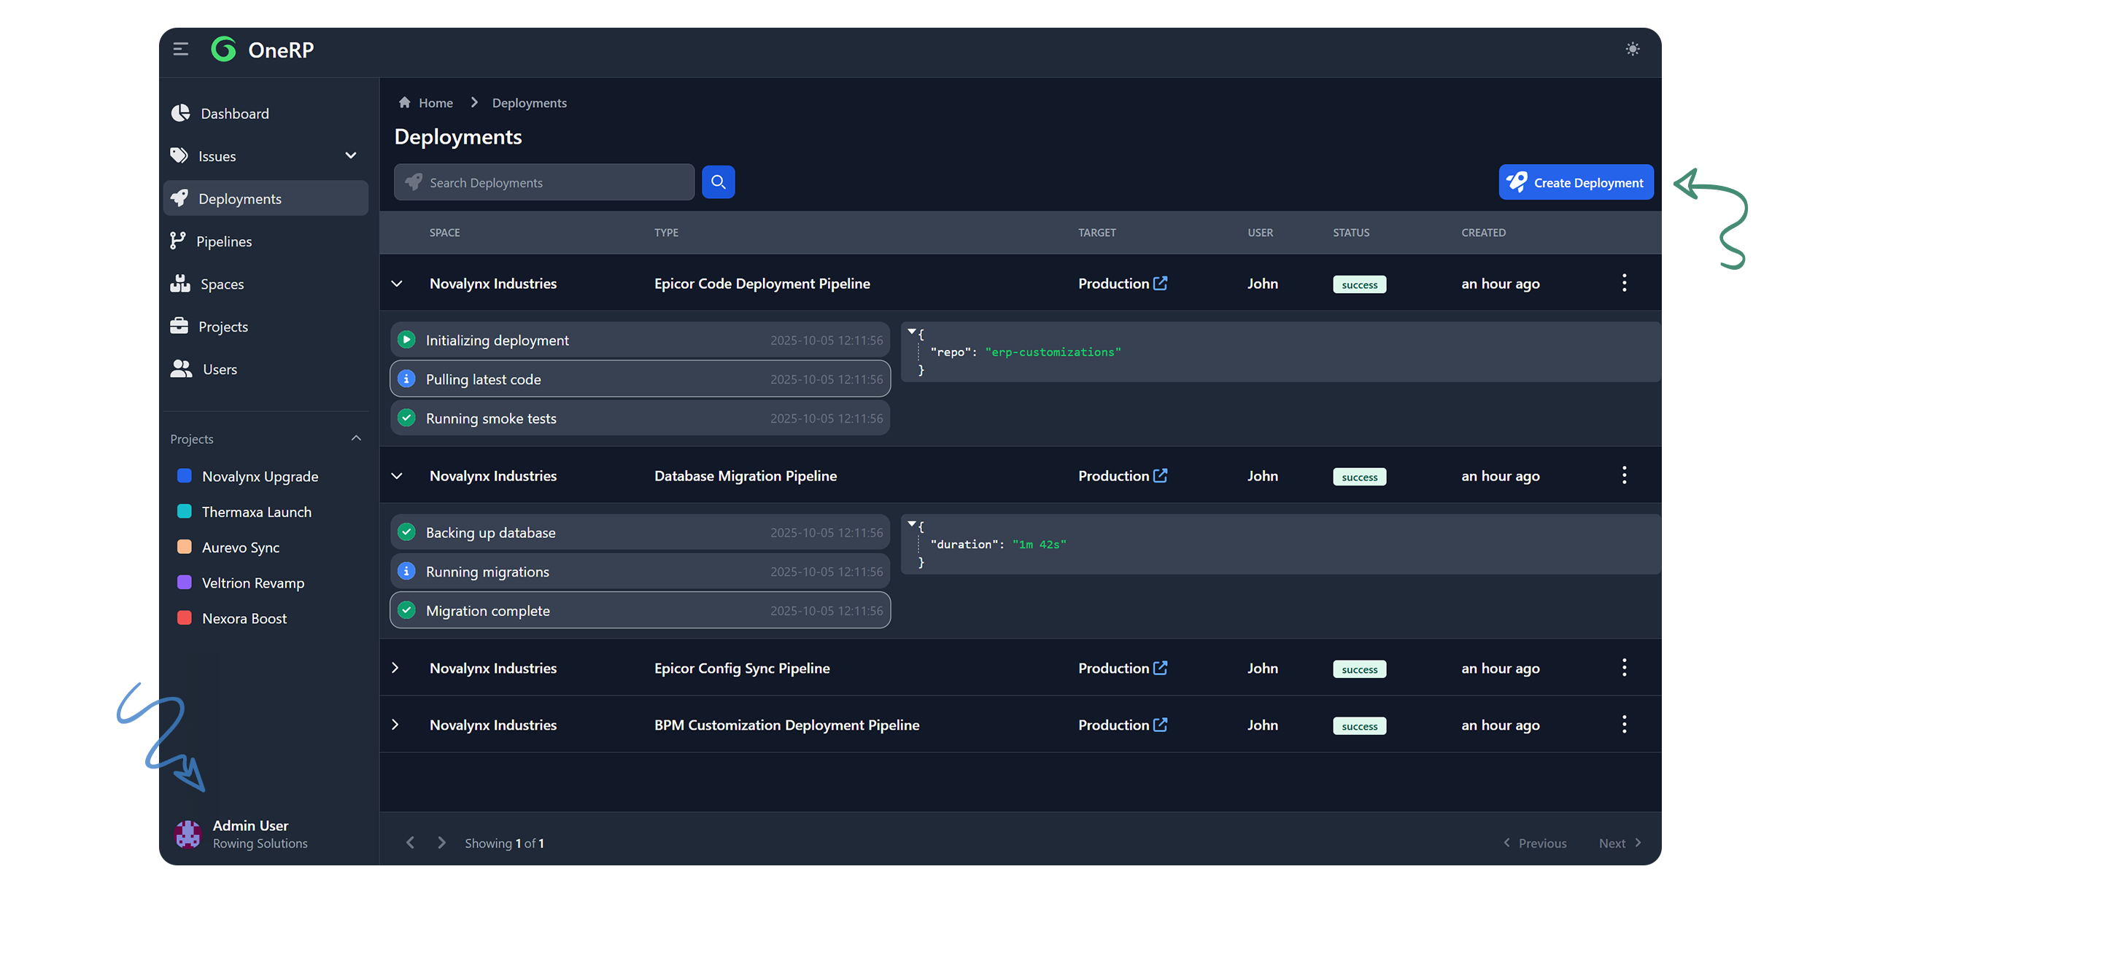
Task: Toggle the light/dark theme sun icon
Action: click(x=1632, y=50)
